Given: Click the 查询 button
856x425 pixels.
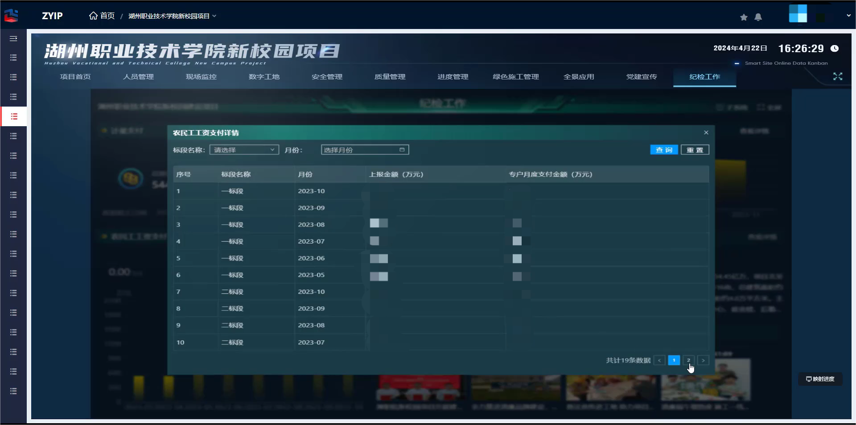Looking at the screenshot, I should pyautogui.click(x=664, y=150).
